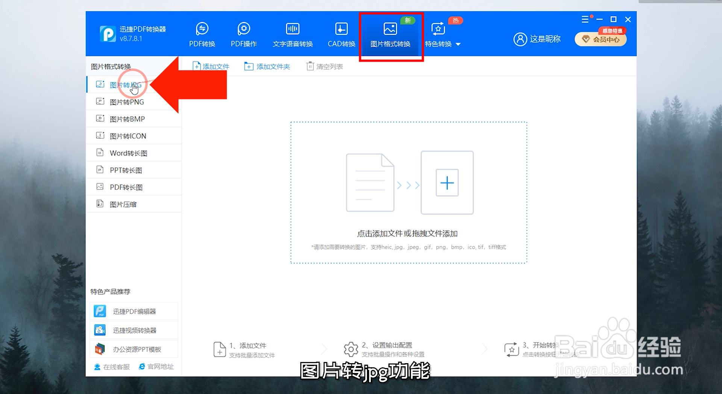This screenshot has width=722, height=394.
Task: Open the 迅捷视频转换器 recommended product
Action: 133,330
